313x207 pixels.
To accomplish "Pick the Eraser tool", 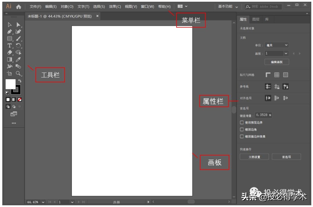I will click(9, 52).
